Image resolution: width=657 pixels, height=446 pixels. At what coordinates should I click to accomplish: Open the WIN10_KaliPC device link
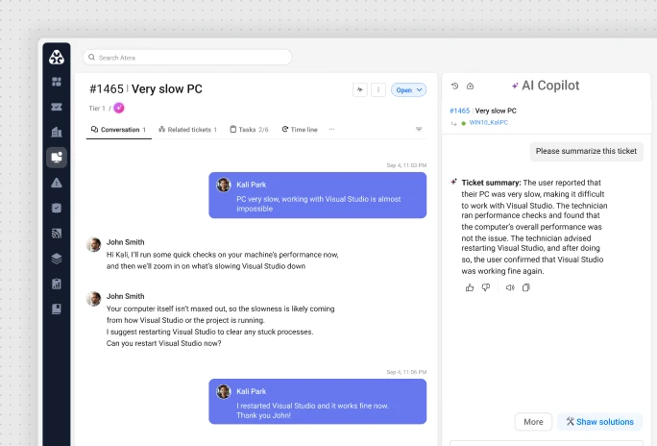(x=489, y=122)
